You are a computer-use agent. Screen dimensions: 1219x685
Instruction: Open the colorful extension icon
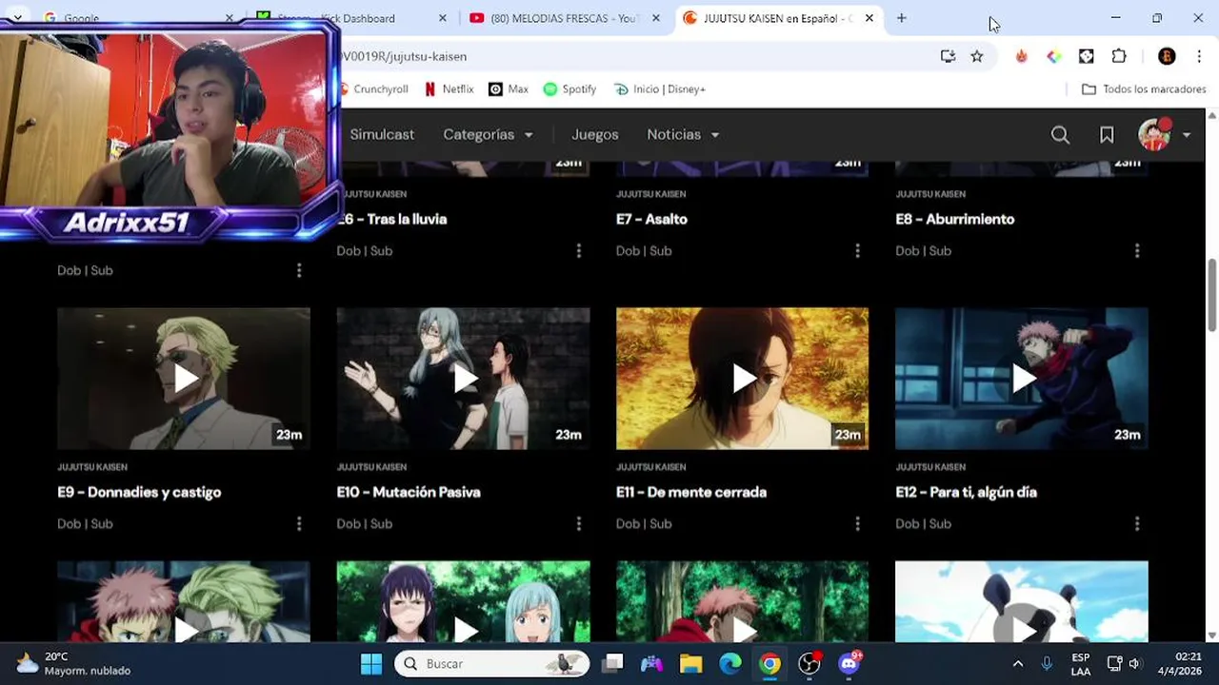click(x=1054, y=56)
